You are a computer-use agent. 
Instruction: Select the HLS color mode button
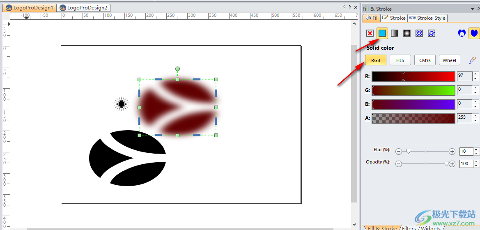[400, 60]
